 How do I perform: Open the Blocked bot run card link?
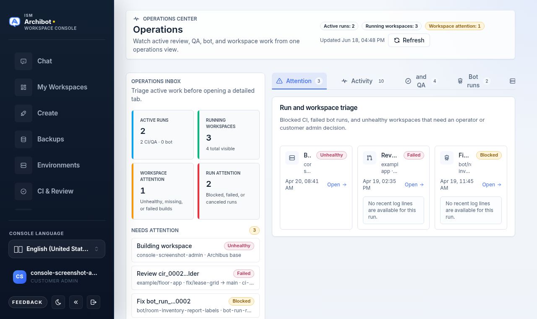point(492,185)
